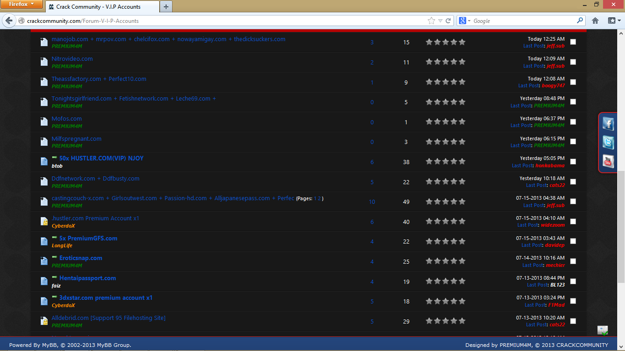Rate the Eroticsnap.com thread four stars

(x=454, y=261)
